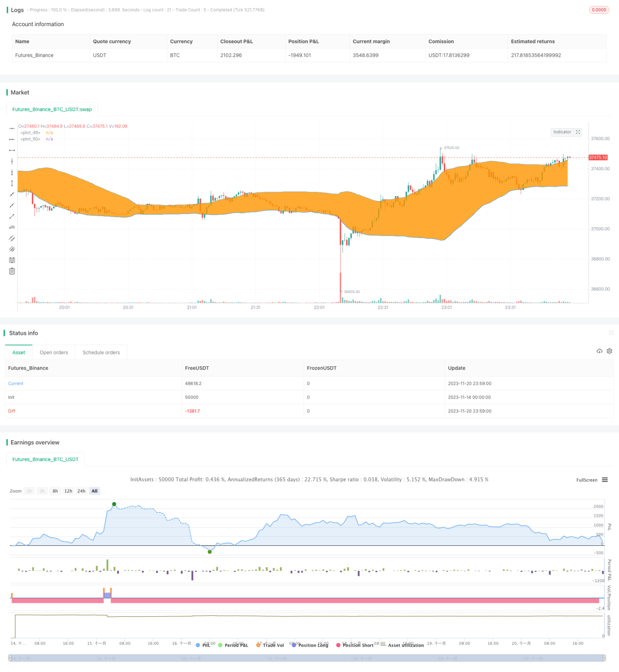Click the left handle of range navigator
This screenshot has width=619, height=672.
tap(10, 658)
